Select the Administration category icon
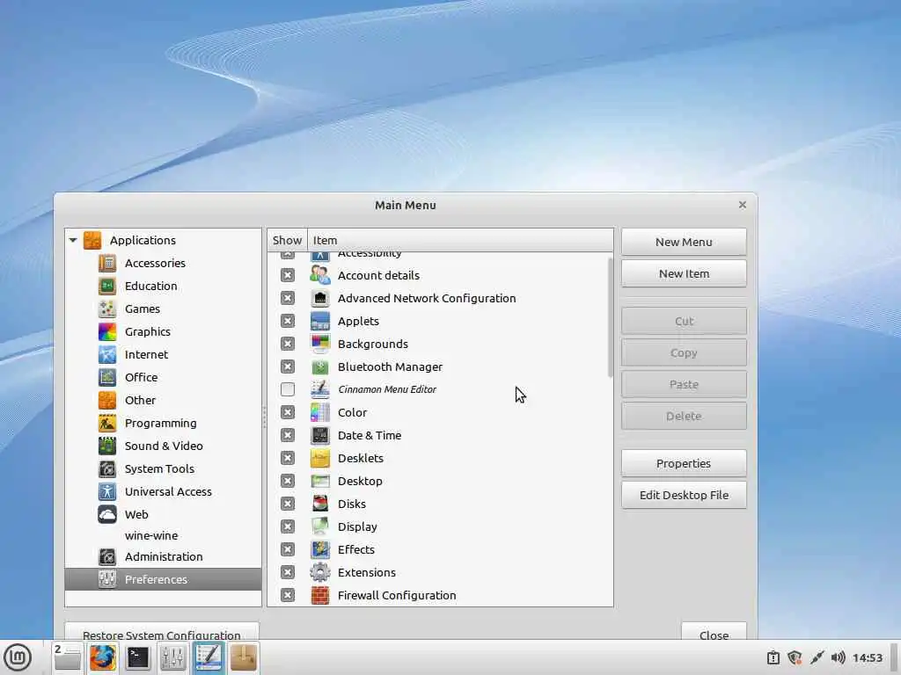 click(x=106, y=556)
